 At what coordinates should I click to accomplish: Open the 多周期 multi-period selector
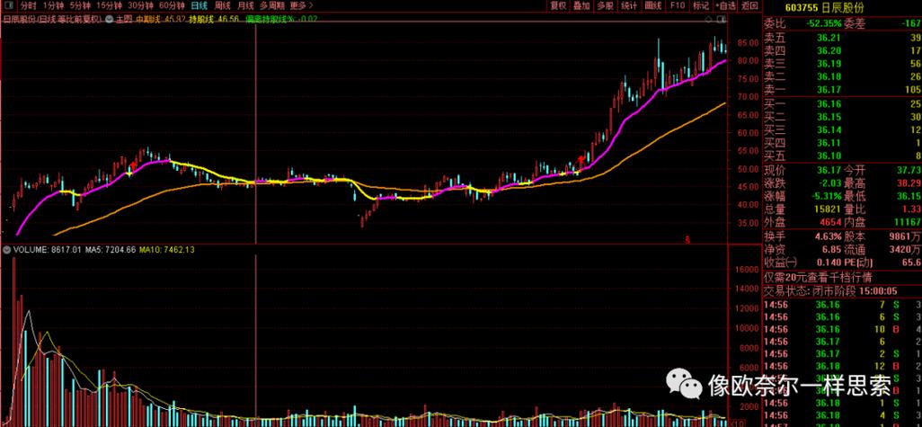[x=272, y=5]
